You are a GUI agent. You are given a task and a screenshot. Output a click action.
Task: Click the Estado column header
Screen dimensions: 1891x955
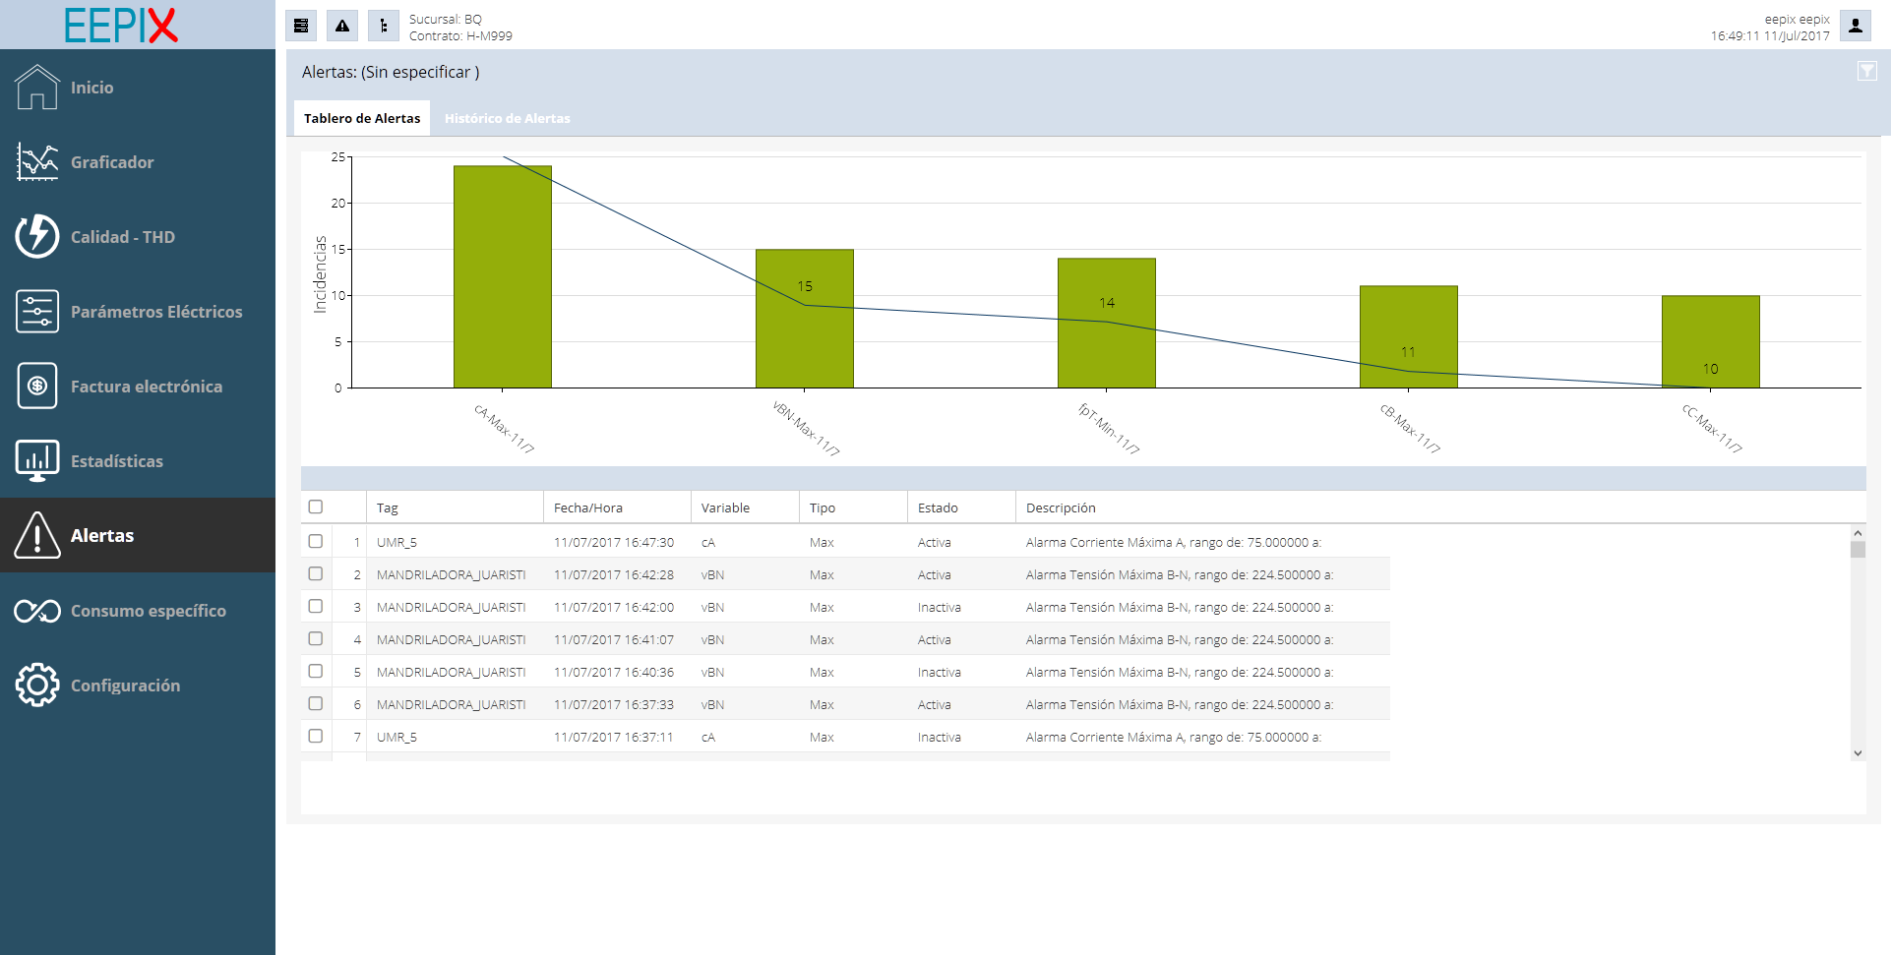pos(938,507)
